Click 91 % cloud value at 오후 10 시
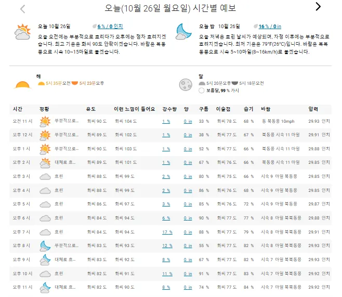This screenshot has height=297, width=342. (x=204, y=274)
